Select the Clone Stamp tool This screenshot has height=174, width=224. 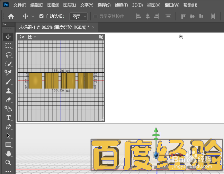pos(8,91)
